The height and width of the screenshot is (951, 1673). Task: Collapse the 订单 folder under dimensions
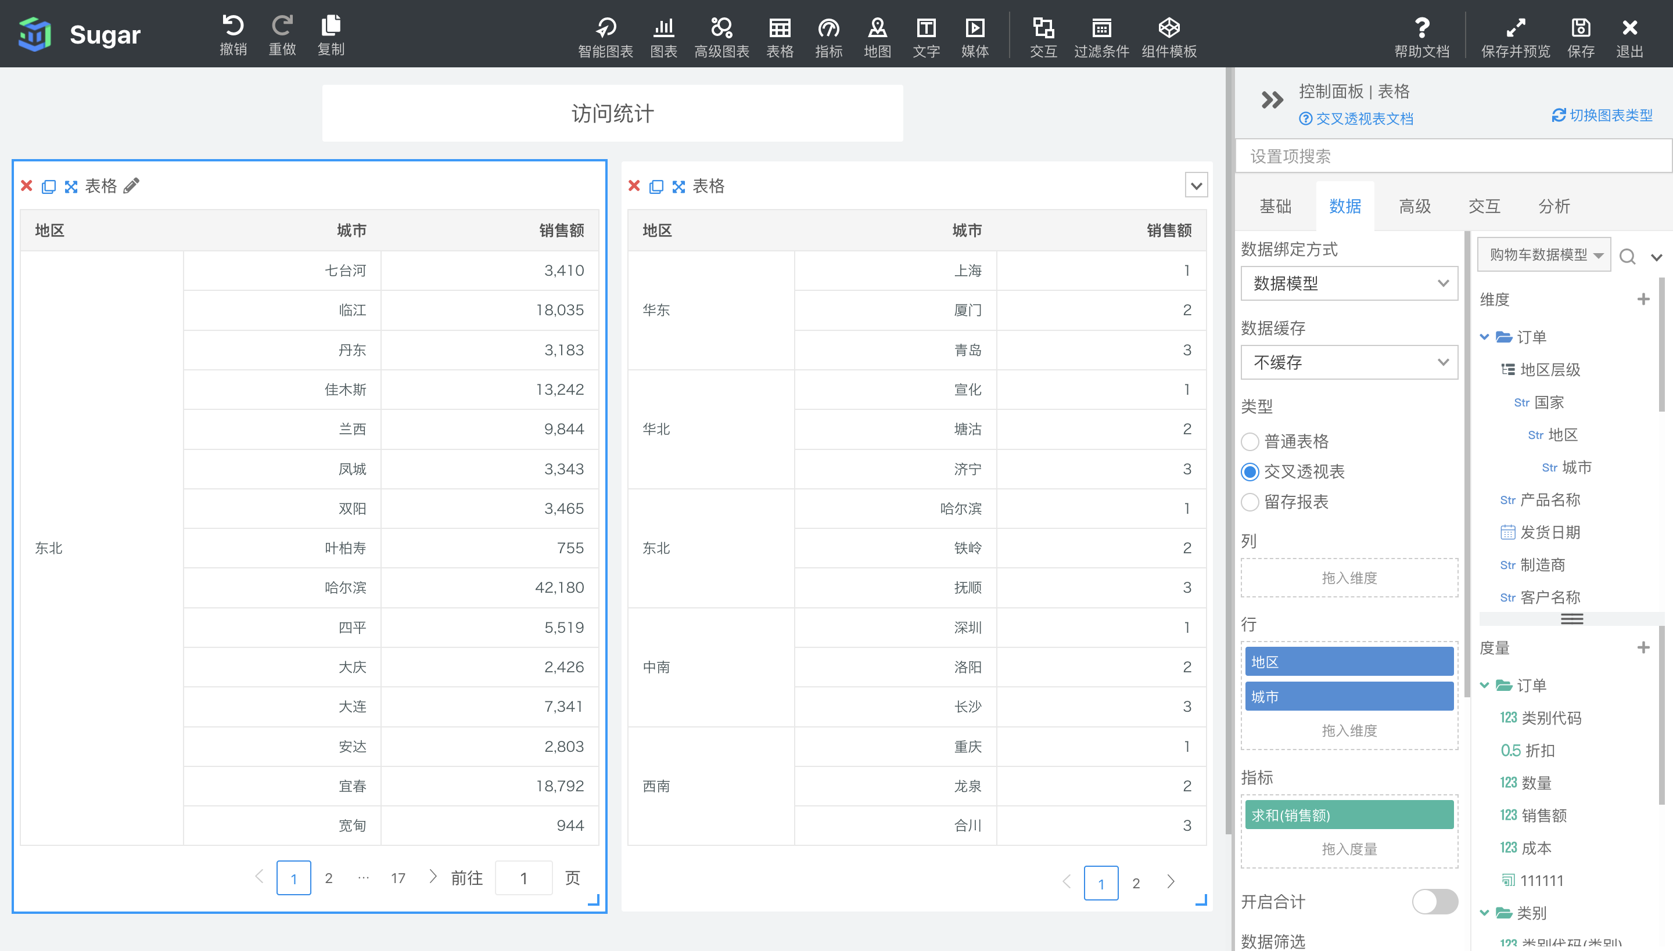click(1484, 337)
